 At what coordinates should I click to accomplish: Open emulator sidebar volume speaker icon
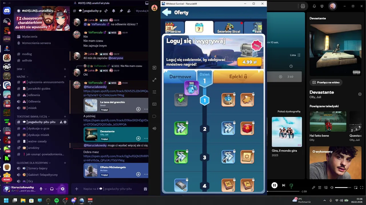point(154,128)
